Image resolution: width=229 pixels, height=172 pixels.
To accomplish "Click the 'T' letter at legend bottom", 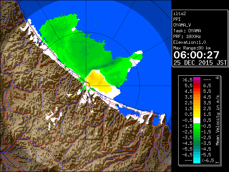I will click(x=218, y=162).
